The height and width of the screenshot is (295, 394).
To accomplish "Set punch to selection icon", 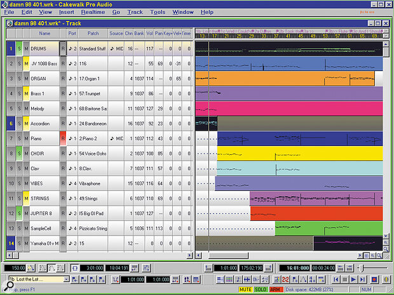I will tap(175, 279).
